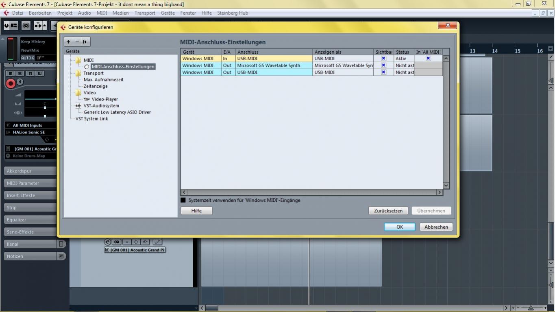This screenshot has width=555, height=312.
Task: Select Max. Aufnahmezeit tree entry
Action: (104, 80)
